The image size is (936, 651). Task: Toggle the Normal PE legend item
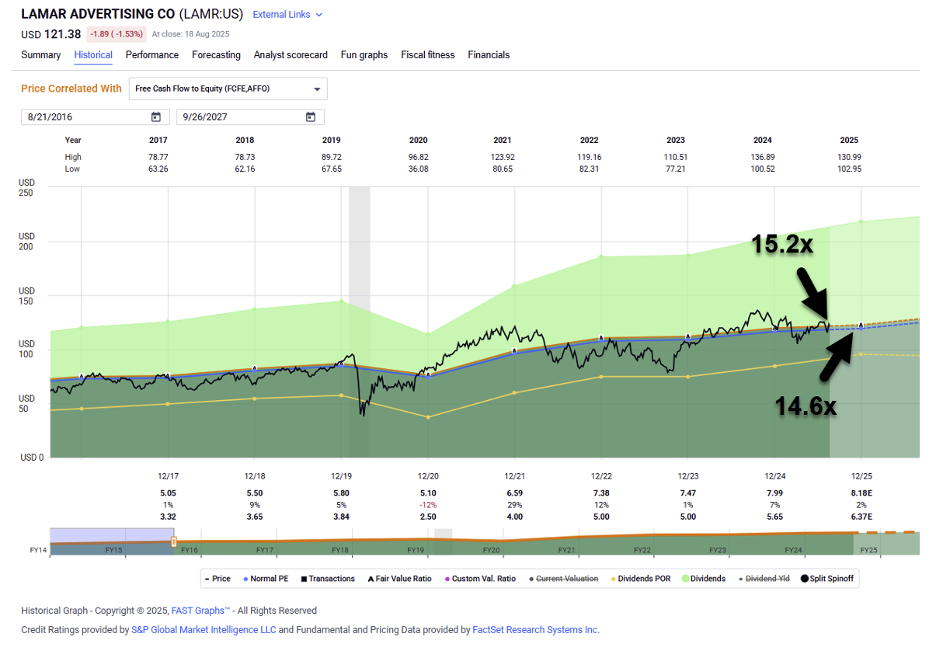266,579
